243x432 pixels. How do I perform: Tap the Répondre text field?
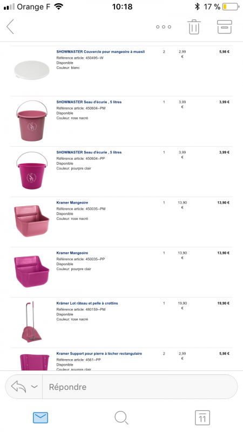coord(140,387)
